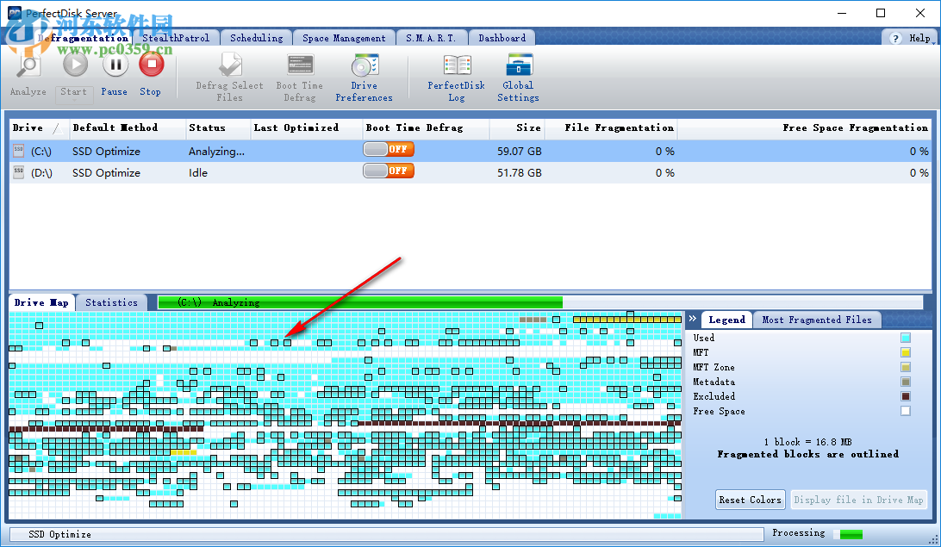Sort by Size column header
Image resolution: width=941 pixels, height=547 pixels.
point(517,127)
